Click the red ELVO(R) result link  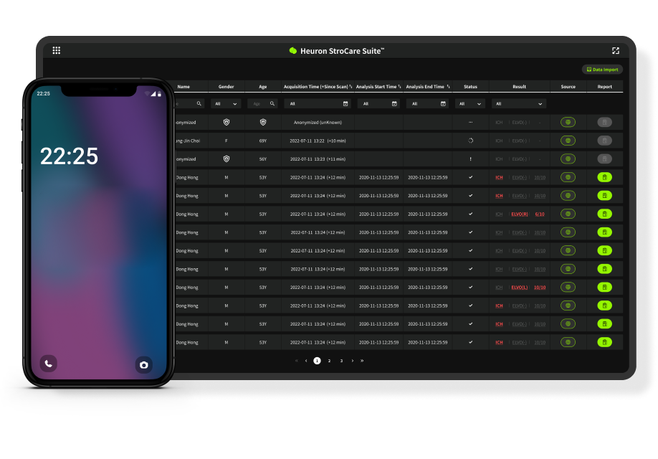coord(520,214)
